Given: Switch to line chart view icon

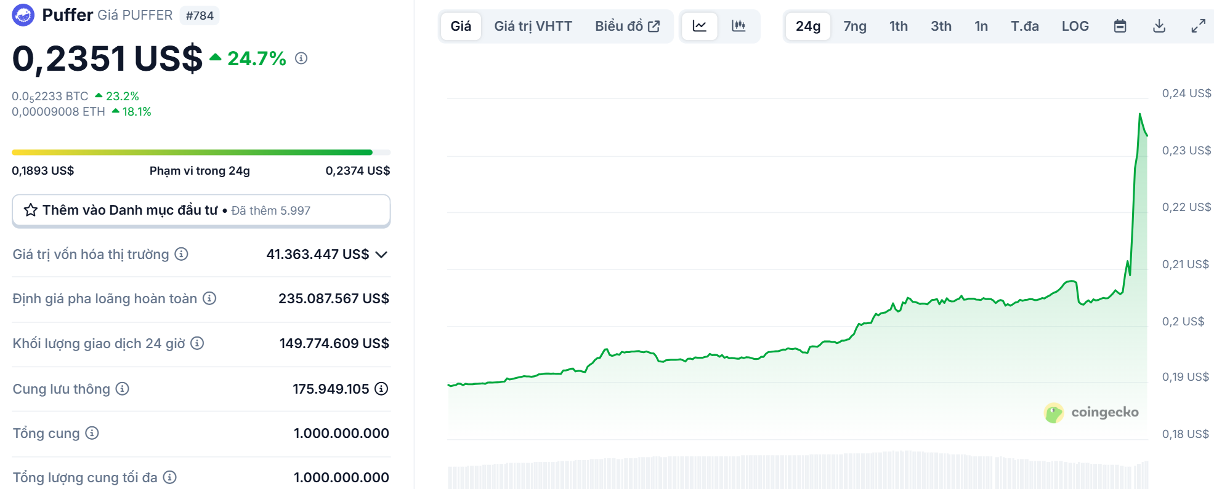Looking at the screenshot, I should [x=700, y=26].
